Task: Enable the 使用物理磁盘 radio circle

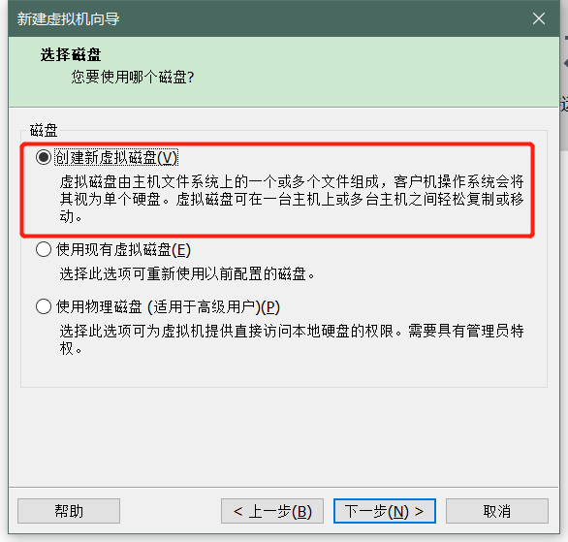Action: click(44, 306)
